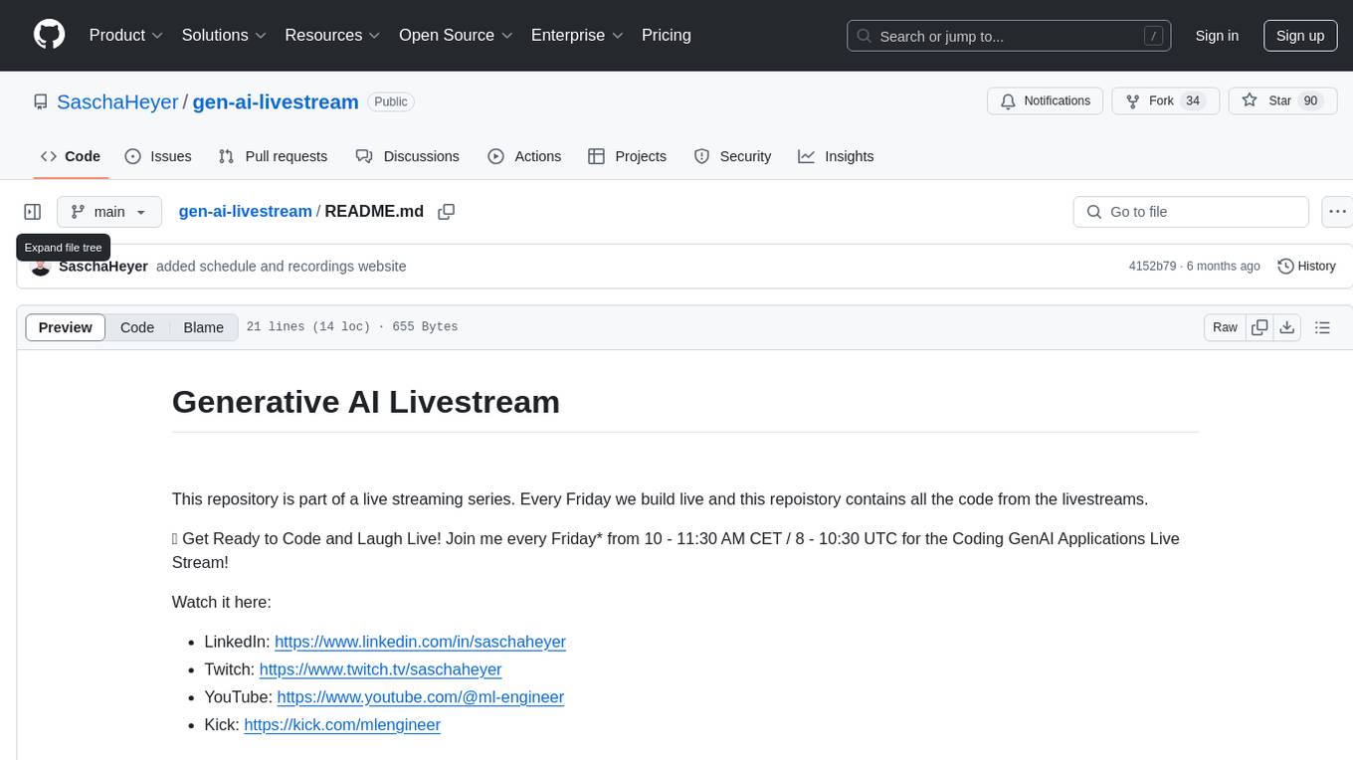This screenshot has width=1353, height=760.
Task: Open the more file actions menu
Action: (1337, 212)
